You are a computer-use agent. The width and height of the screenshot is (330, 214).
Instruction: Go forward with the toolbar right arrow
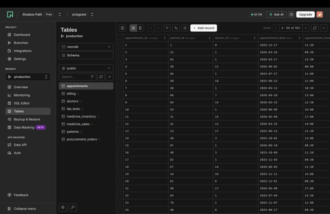click(x=158, y=28)
